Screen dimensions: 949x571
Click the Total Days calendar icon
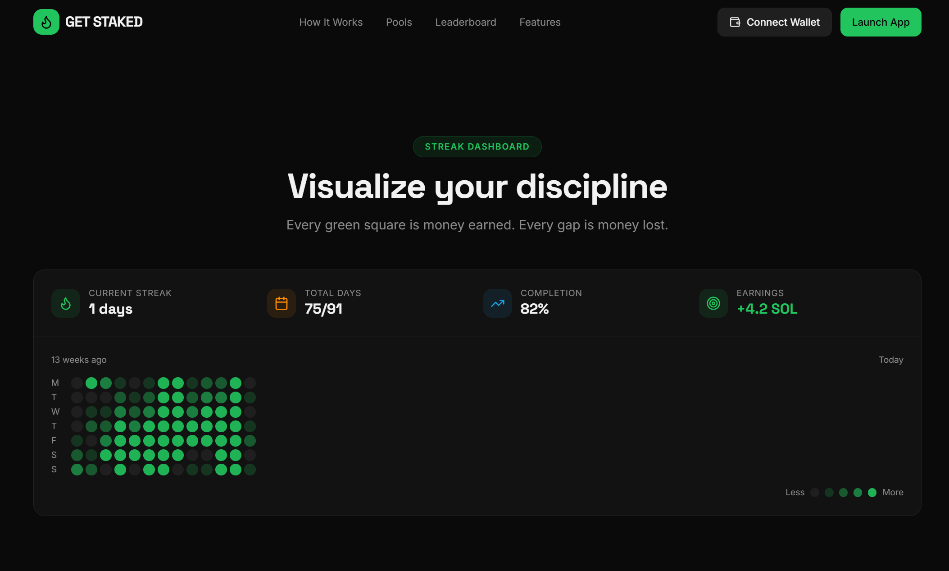282,303
